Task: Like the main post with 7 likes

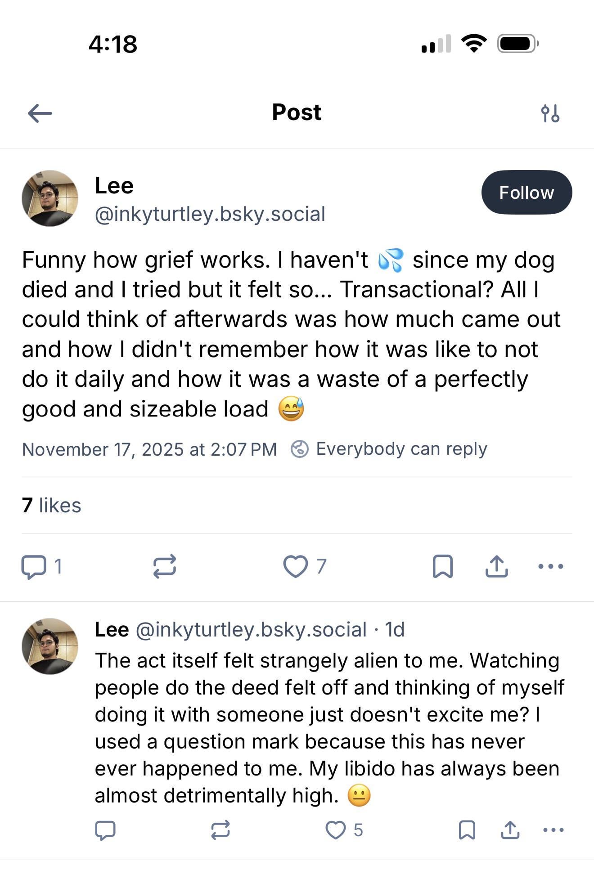Action: coord(296,566)
